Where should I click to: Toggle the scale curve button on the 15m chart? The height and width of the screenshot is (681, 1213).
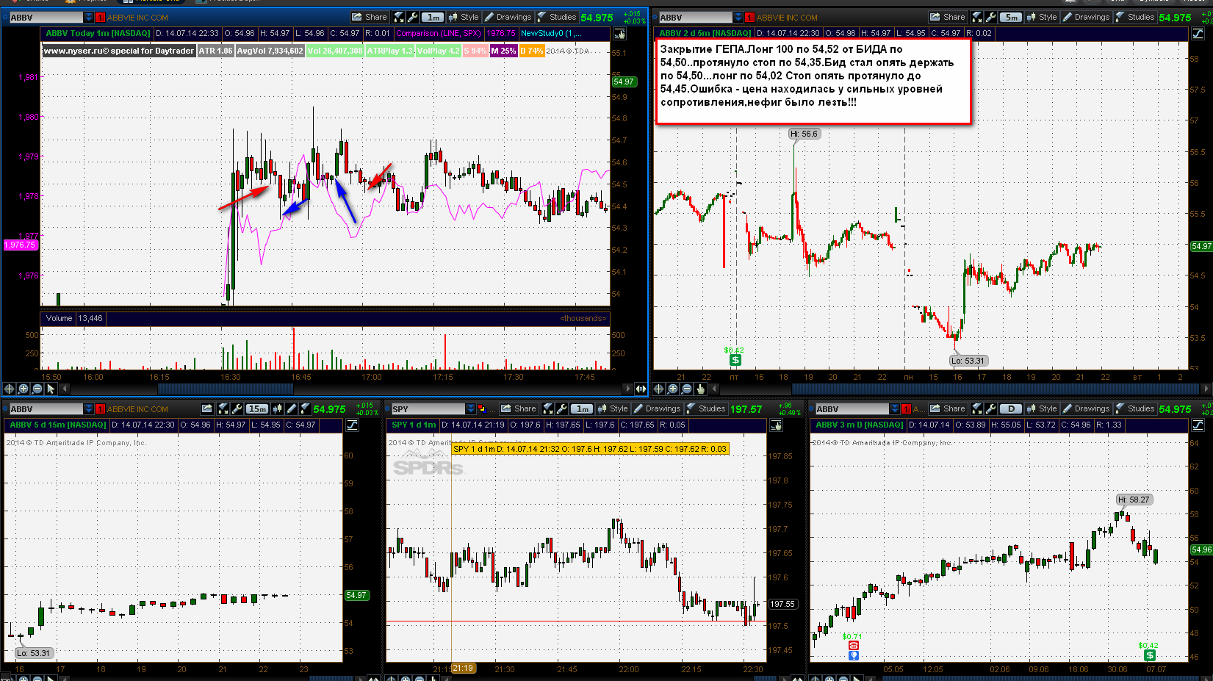coord(352,425)
